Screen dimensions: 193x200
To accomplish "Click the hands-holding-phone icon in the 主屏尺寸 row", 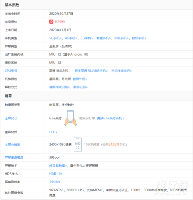I will (70, 118).
